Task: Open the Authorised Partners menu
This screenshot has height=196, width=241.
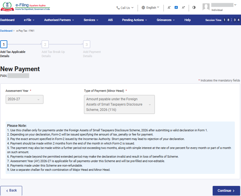Action: [59, 20]
